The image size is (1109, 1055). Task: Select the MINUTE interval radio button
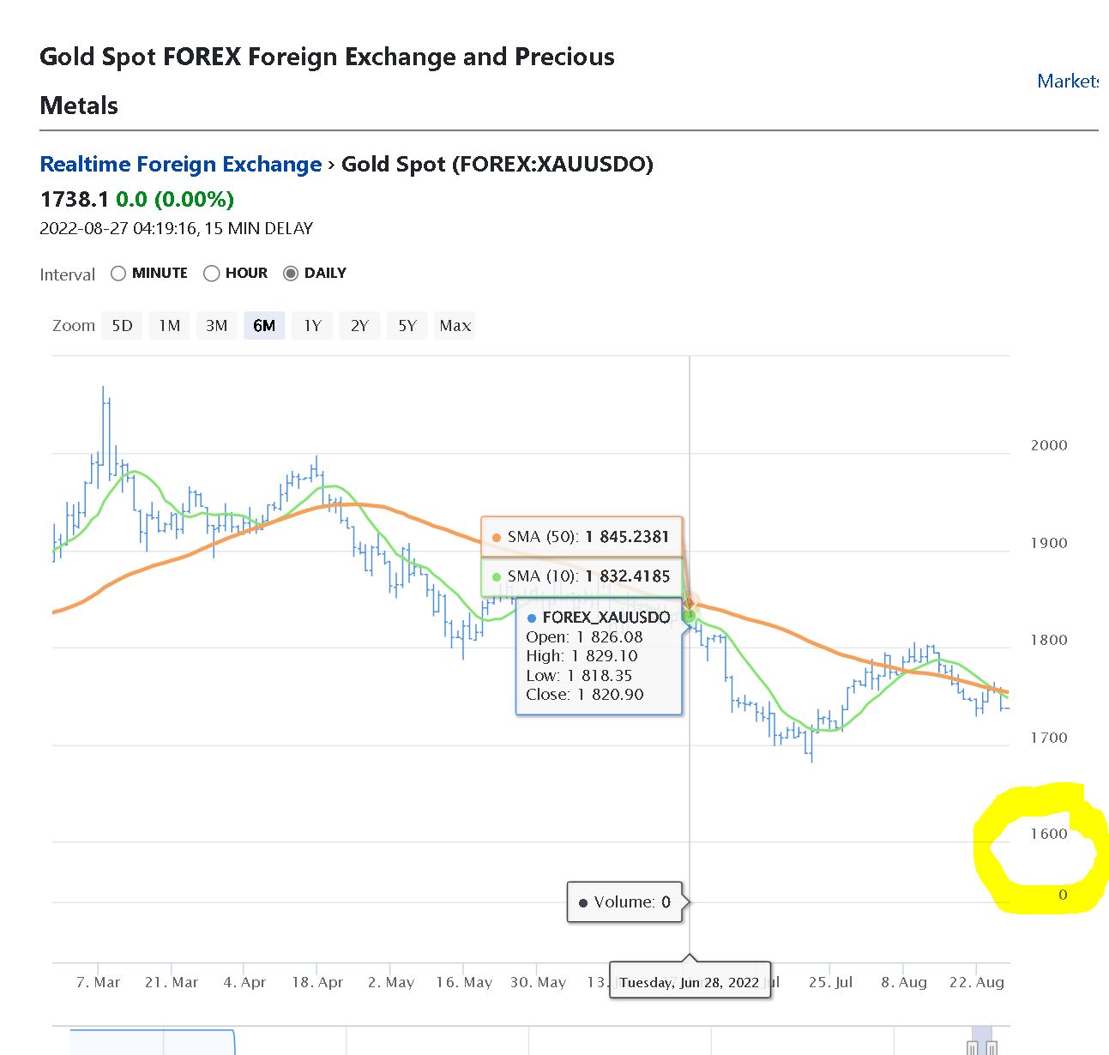coord(118,274)
